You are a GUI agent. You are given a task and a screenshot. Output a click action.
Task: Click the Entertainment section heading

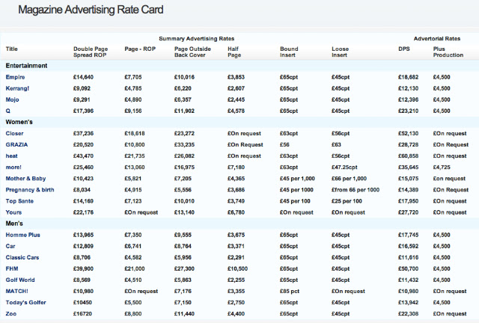point(26,66)
